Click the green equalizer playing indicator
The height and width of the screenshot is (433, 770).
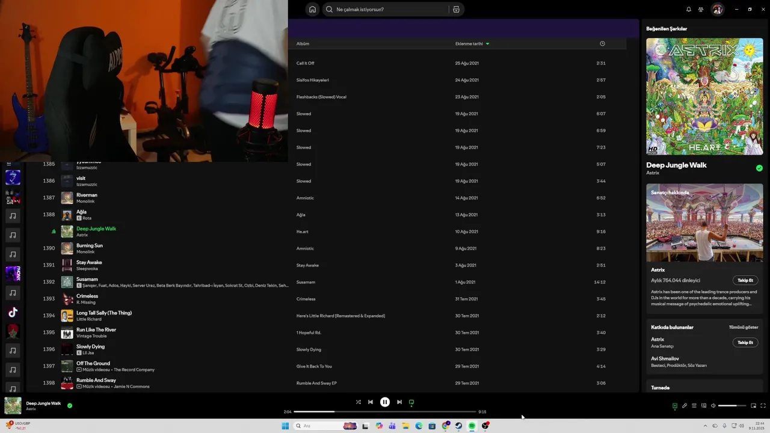[x=54, y=231]
